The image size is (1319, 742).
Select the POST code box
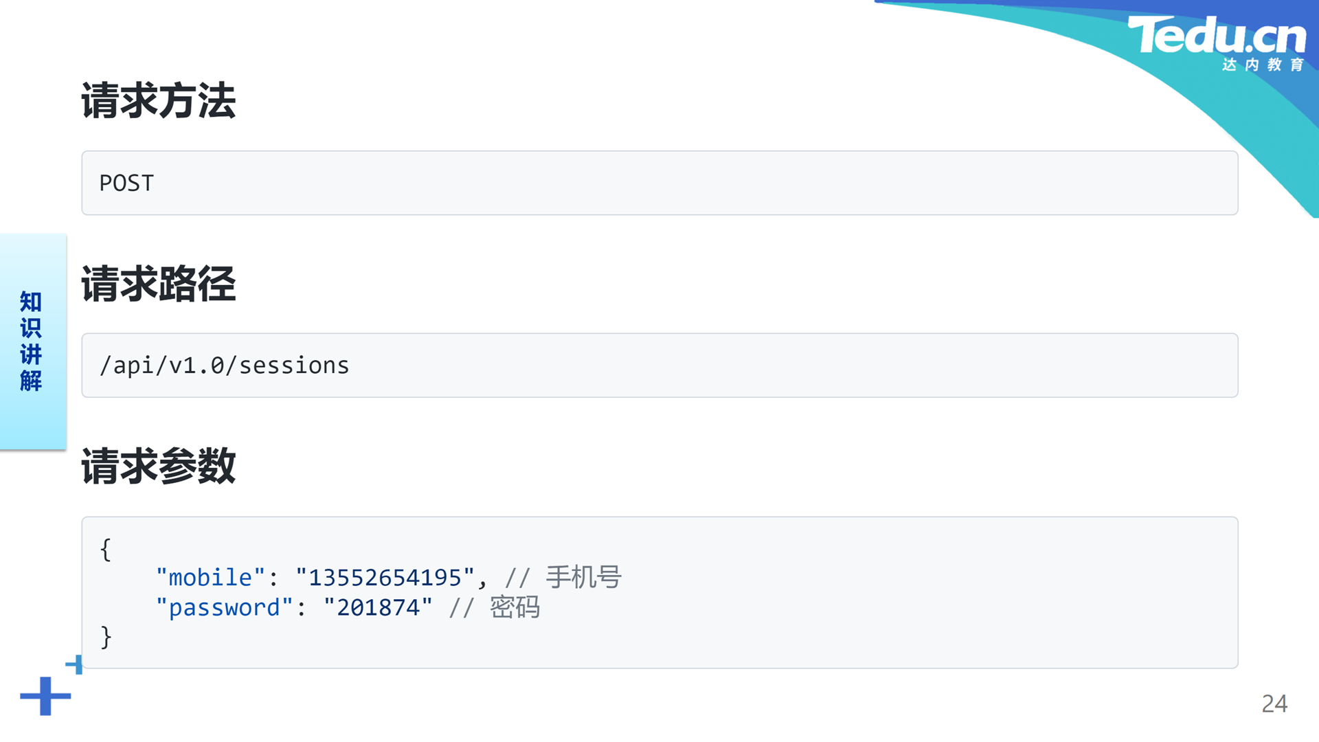[659, 183]
